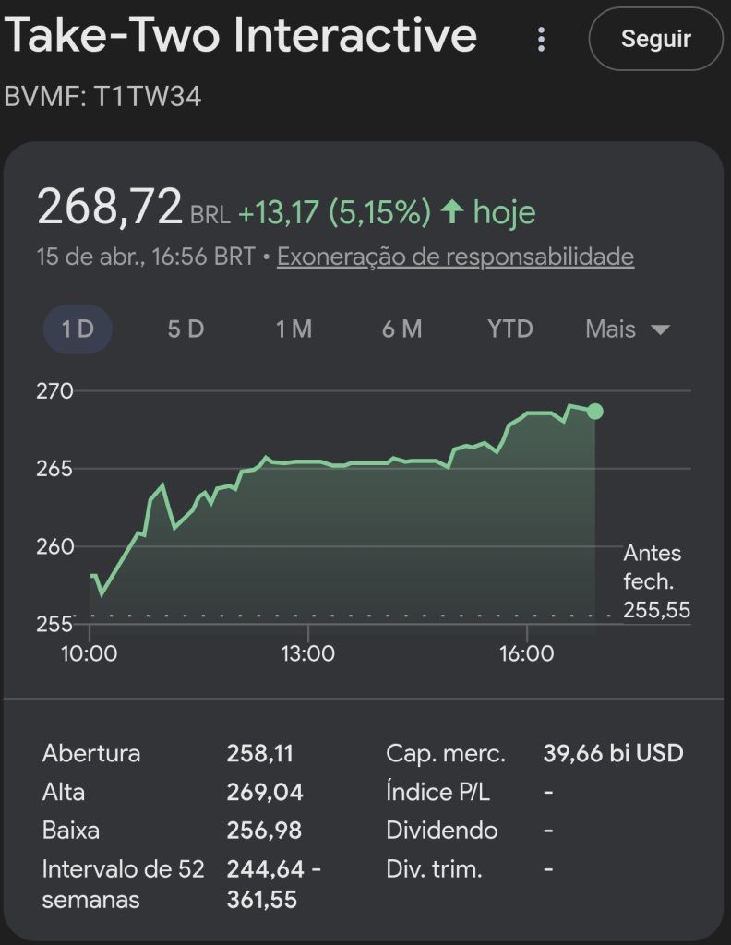
Task: Click the green up-arrow beside hoje
Action: point(451,212)
